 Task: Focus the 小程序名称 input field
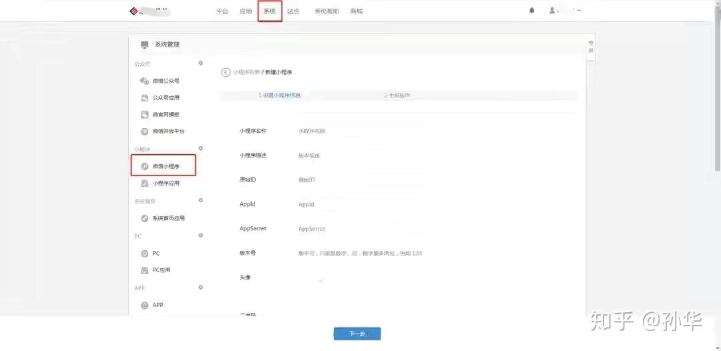(x=363, y=131)
